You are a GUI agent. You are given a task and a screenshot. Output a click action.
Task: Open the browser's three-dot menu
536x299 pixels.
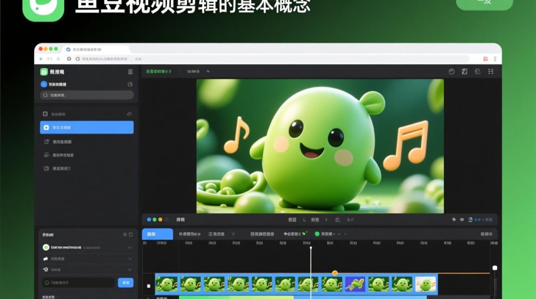click(495, 59)
